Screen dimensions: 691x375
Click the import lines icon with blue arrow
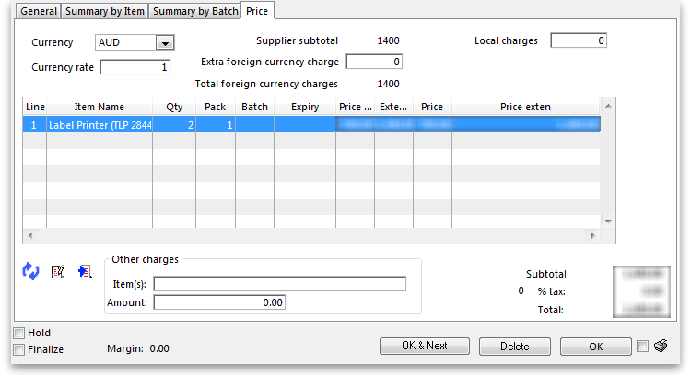pos(86,271)
